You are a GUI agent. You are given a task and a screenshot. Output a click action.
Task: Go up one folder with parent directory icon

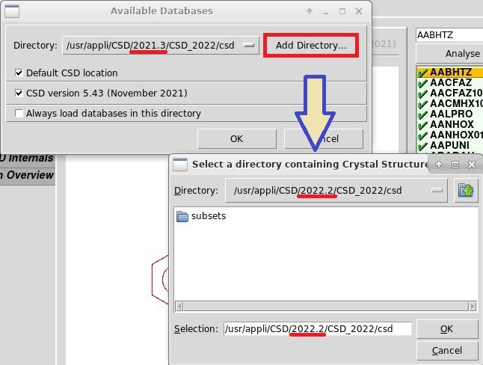[x=466, y=191]
